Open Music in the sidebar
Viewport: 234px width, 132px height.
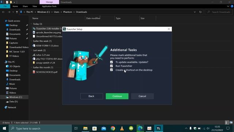point(12,84)
